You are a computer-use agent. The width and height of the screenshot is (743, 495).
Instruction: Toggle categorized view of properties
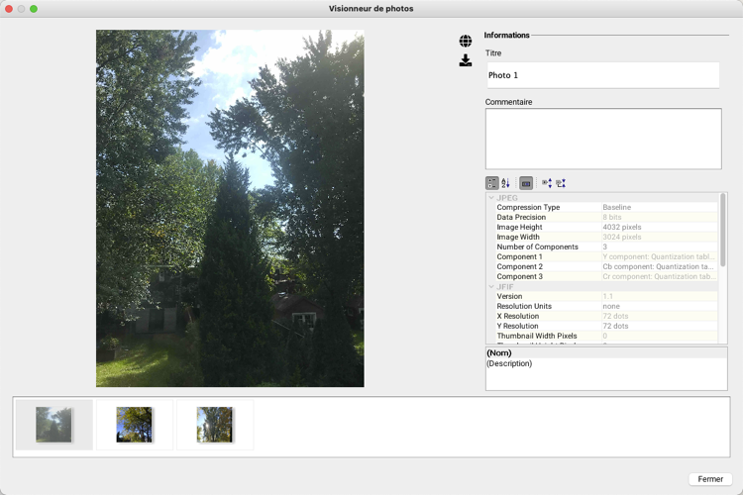click(x=492, y=183)
